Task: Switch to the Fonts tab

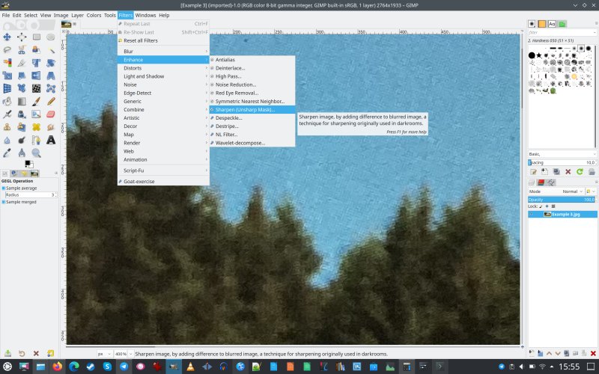Action: click(x=552, y=24)
